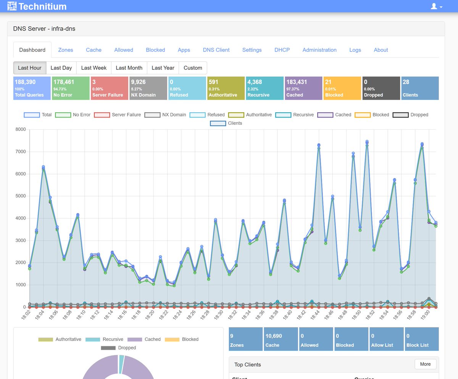Click the Server Failure stat tile
The height and width of the screenshot is (379, 458).
click(110, 88)
